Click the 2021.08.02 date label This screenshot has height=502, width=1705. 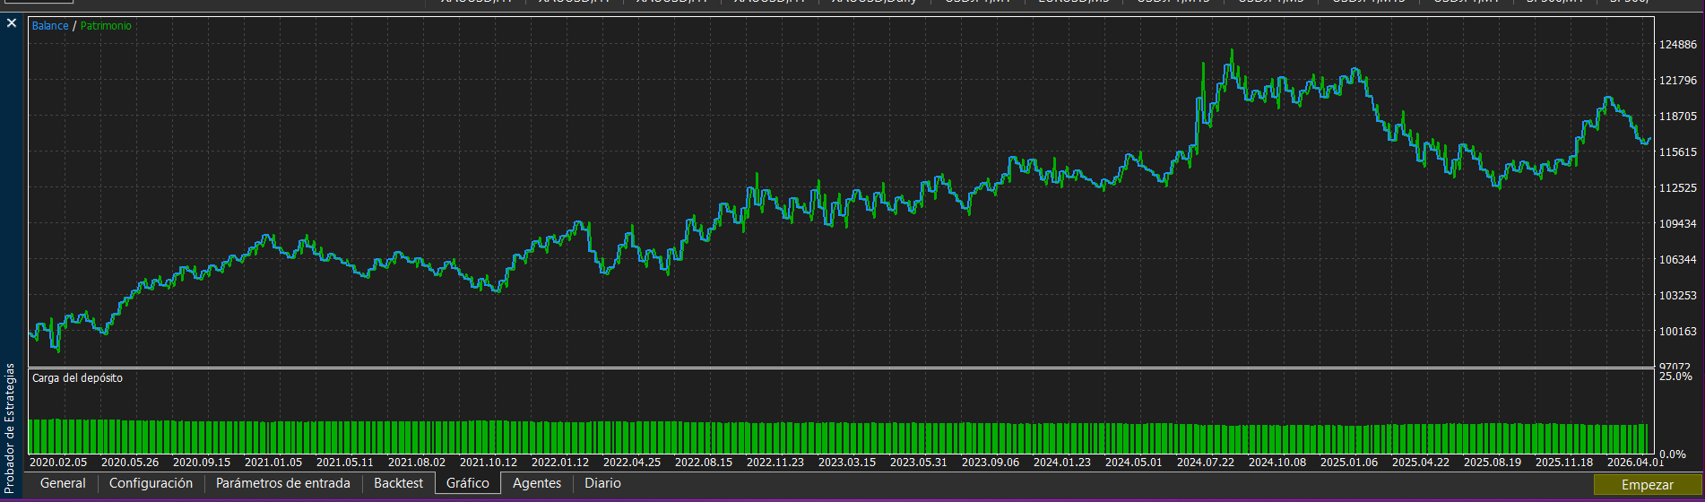point(417,463)
